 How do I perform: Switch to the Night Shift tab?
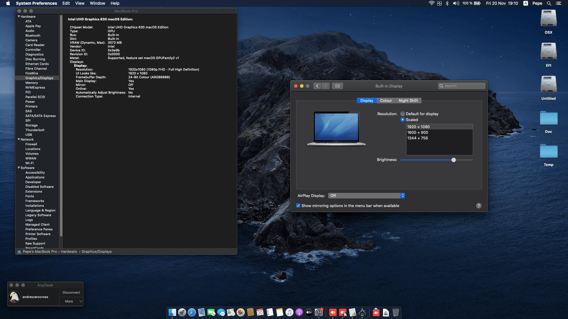coord(408,100)
